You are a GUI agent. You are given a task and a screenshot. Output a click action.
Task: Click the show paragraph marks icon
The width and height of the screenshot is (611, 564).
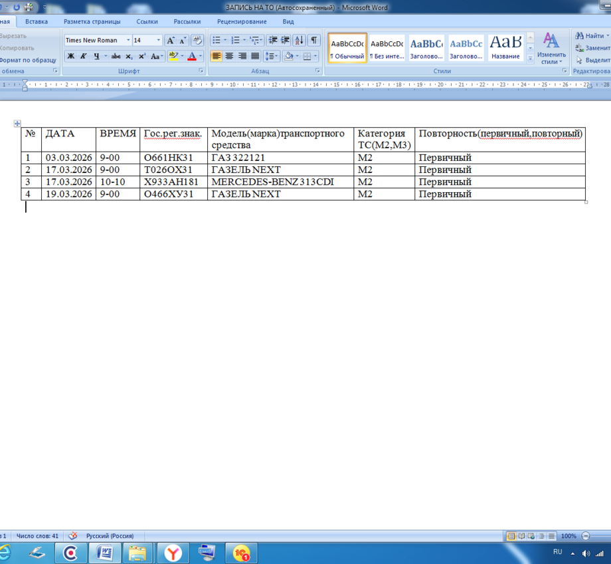(x=313, y=41)
